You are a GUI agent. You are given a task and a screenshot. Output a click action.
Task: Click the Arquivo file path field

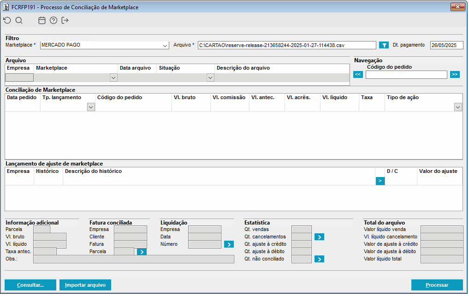(287, 45)
